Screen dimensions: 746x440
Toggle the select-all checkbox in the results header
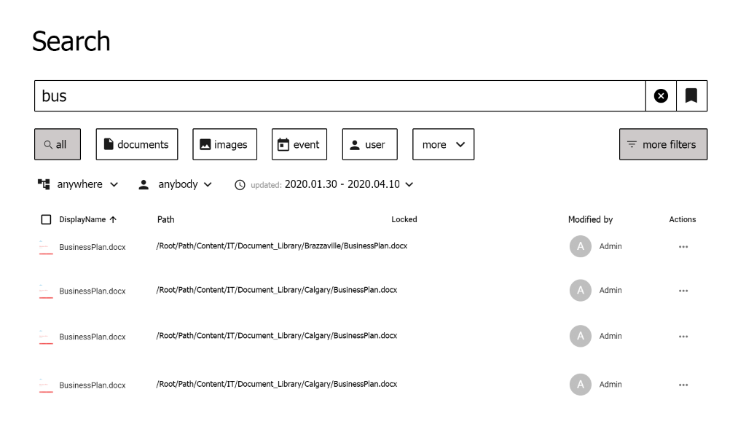click(x=46, y=219)
